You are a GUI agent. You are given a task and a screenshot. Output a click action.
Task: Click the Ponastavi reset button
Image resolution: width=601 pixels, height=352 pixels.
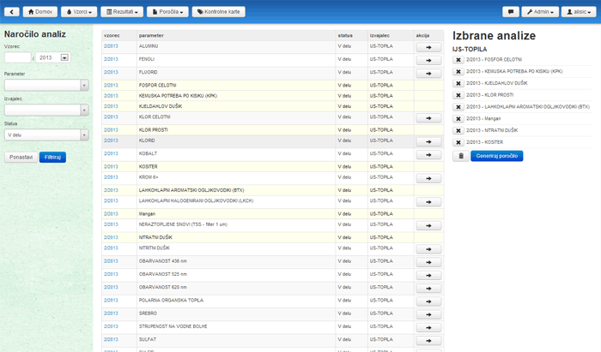pos(21,157)
